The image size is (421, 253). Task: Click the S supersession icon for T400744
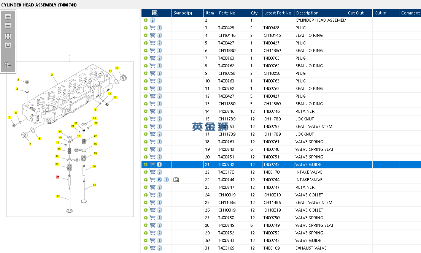click(159, 180)
